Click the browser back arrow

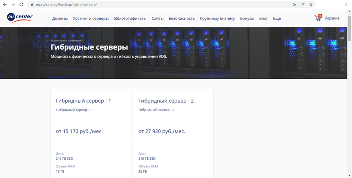tap(5, 4)
